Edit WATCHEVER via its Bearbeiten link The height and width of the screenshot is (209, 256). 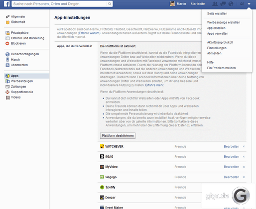(232, 146)
